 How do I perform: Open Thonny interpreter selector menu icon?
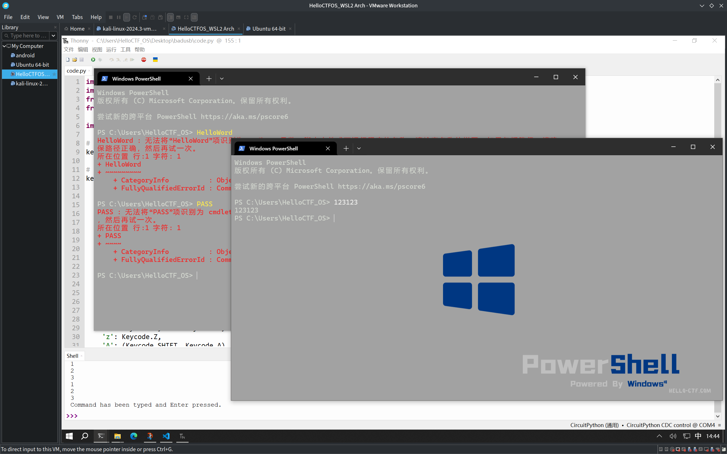click(x=720, y=425)
